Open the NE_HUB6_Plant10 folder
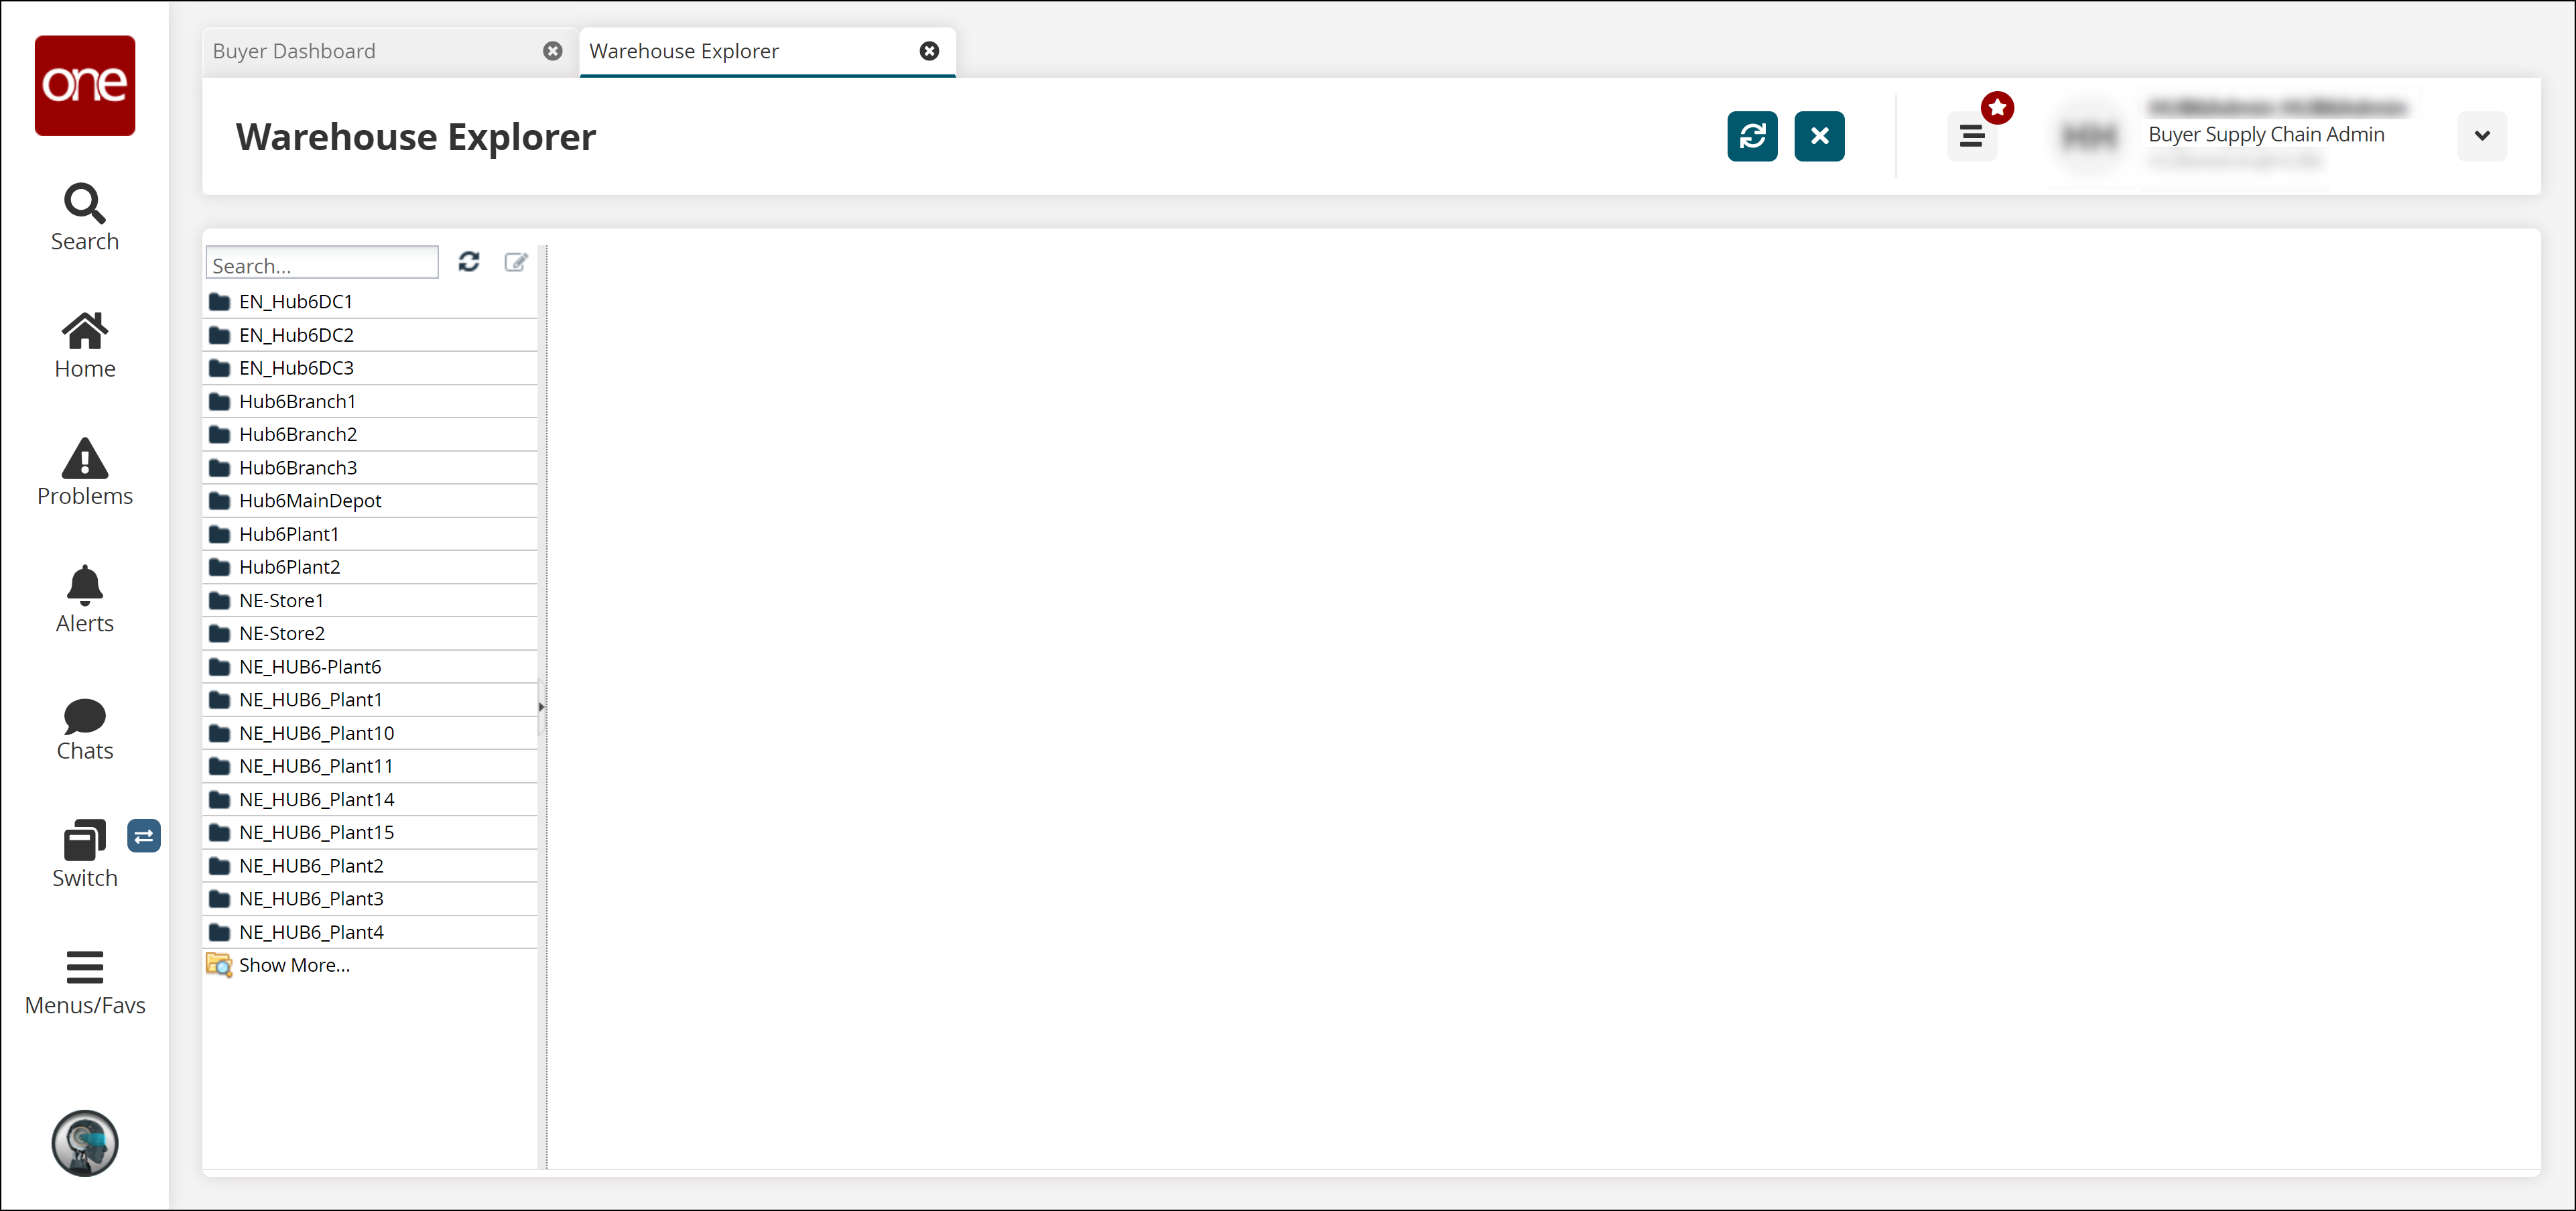This screenshot has width=2576, height=1211. (x=316, y=733)
